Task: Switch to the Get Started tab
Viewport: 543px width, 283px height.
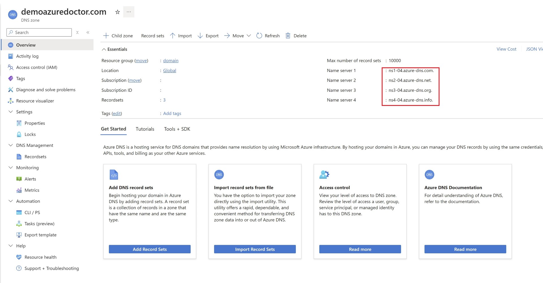Action: (113, 129)
